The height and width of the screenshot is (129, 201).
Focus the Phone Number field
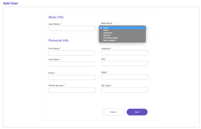coord(72,90)
